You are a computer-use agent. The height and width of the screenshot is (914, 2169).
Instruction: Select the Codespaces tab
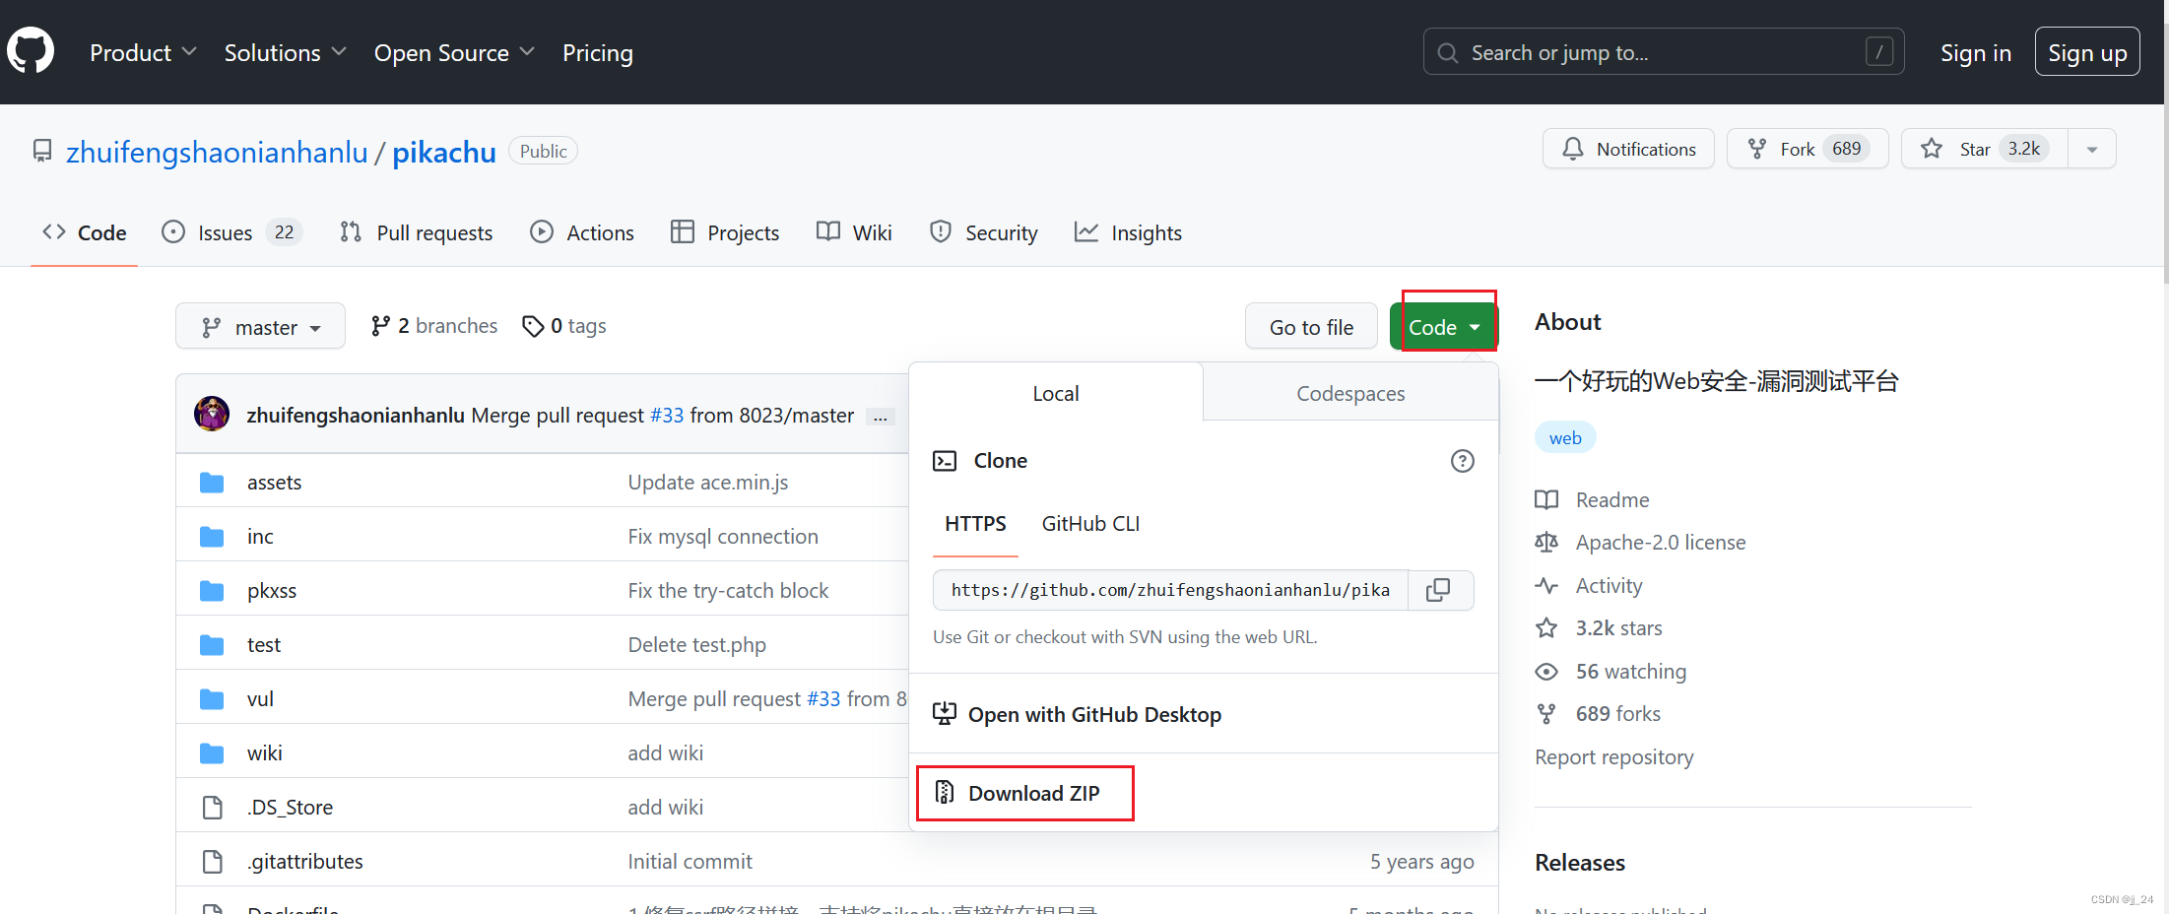[x=1350, y=393]
